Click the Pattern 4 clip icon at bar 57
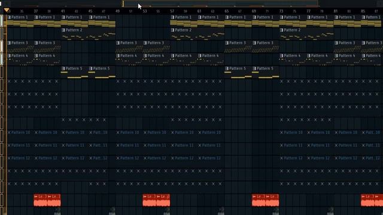The width and height of the screenshot is (383, 215). [x=172, y=56]
